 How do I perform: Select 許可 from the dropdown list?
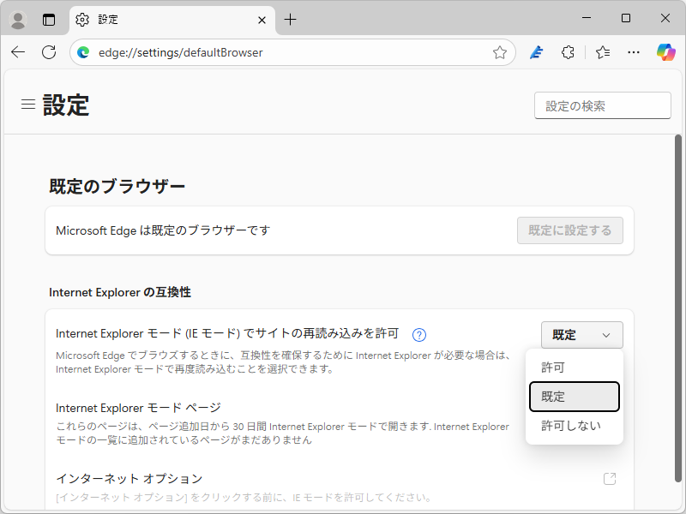click(574, 367)
